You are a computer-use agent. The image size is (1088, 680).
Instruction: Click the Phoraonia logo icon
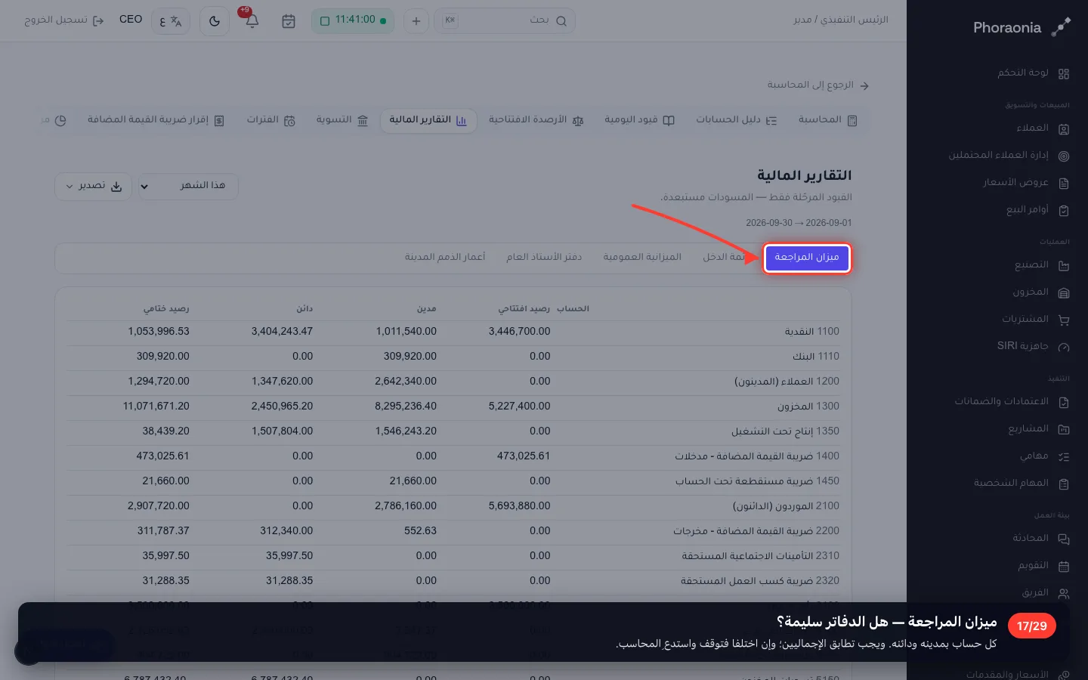pos(1061,27)
